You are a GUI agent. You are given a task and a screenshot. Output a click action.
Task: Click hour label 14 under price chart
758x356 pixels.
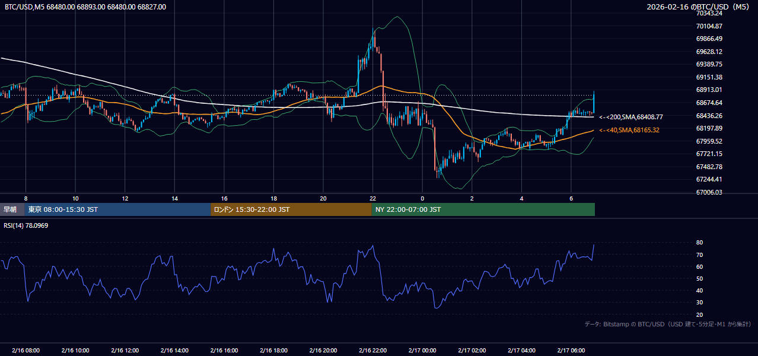point(174,198)
